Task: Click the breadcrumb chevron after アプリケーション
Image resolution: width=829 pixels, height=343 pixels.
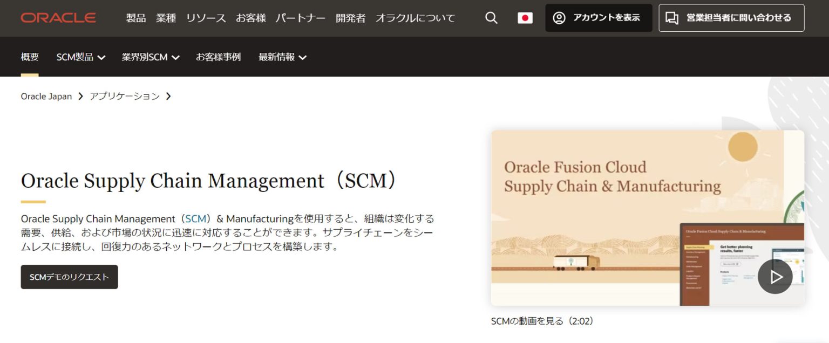Action: (169, 96)
